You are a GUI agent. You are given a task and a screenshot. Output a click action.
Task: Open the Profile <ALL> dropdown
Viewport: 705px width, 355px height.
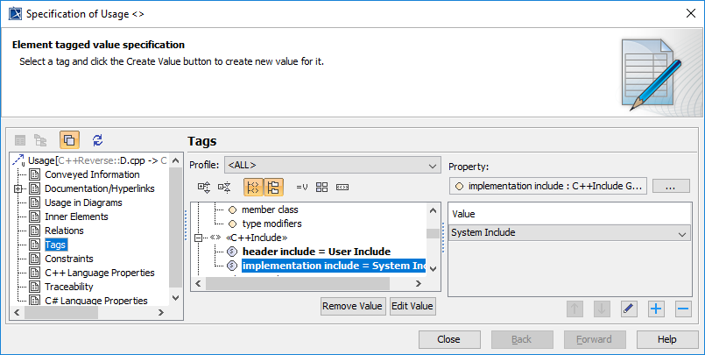point(333,166)
